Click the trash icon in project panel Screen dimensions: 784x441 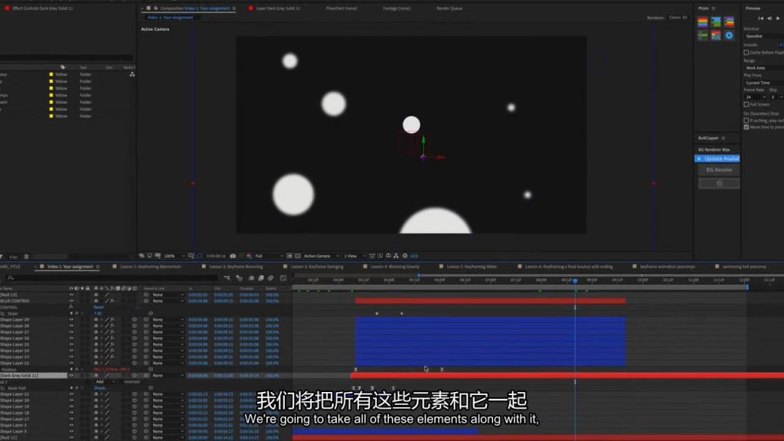pyautogui.click(x=27, y=257)
